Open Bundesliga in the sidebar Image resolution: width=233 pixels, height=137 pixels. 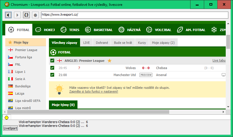click(23, 86)
